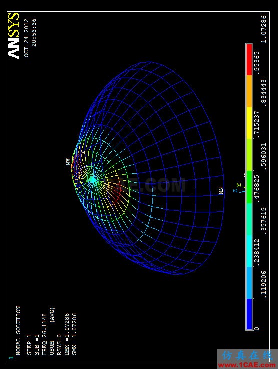Click the SMX =1.07286 text
Viewport: 278px width, 369px height.
74,334
